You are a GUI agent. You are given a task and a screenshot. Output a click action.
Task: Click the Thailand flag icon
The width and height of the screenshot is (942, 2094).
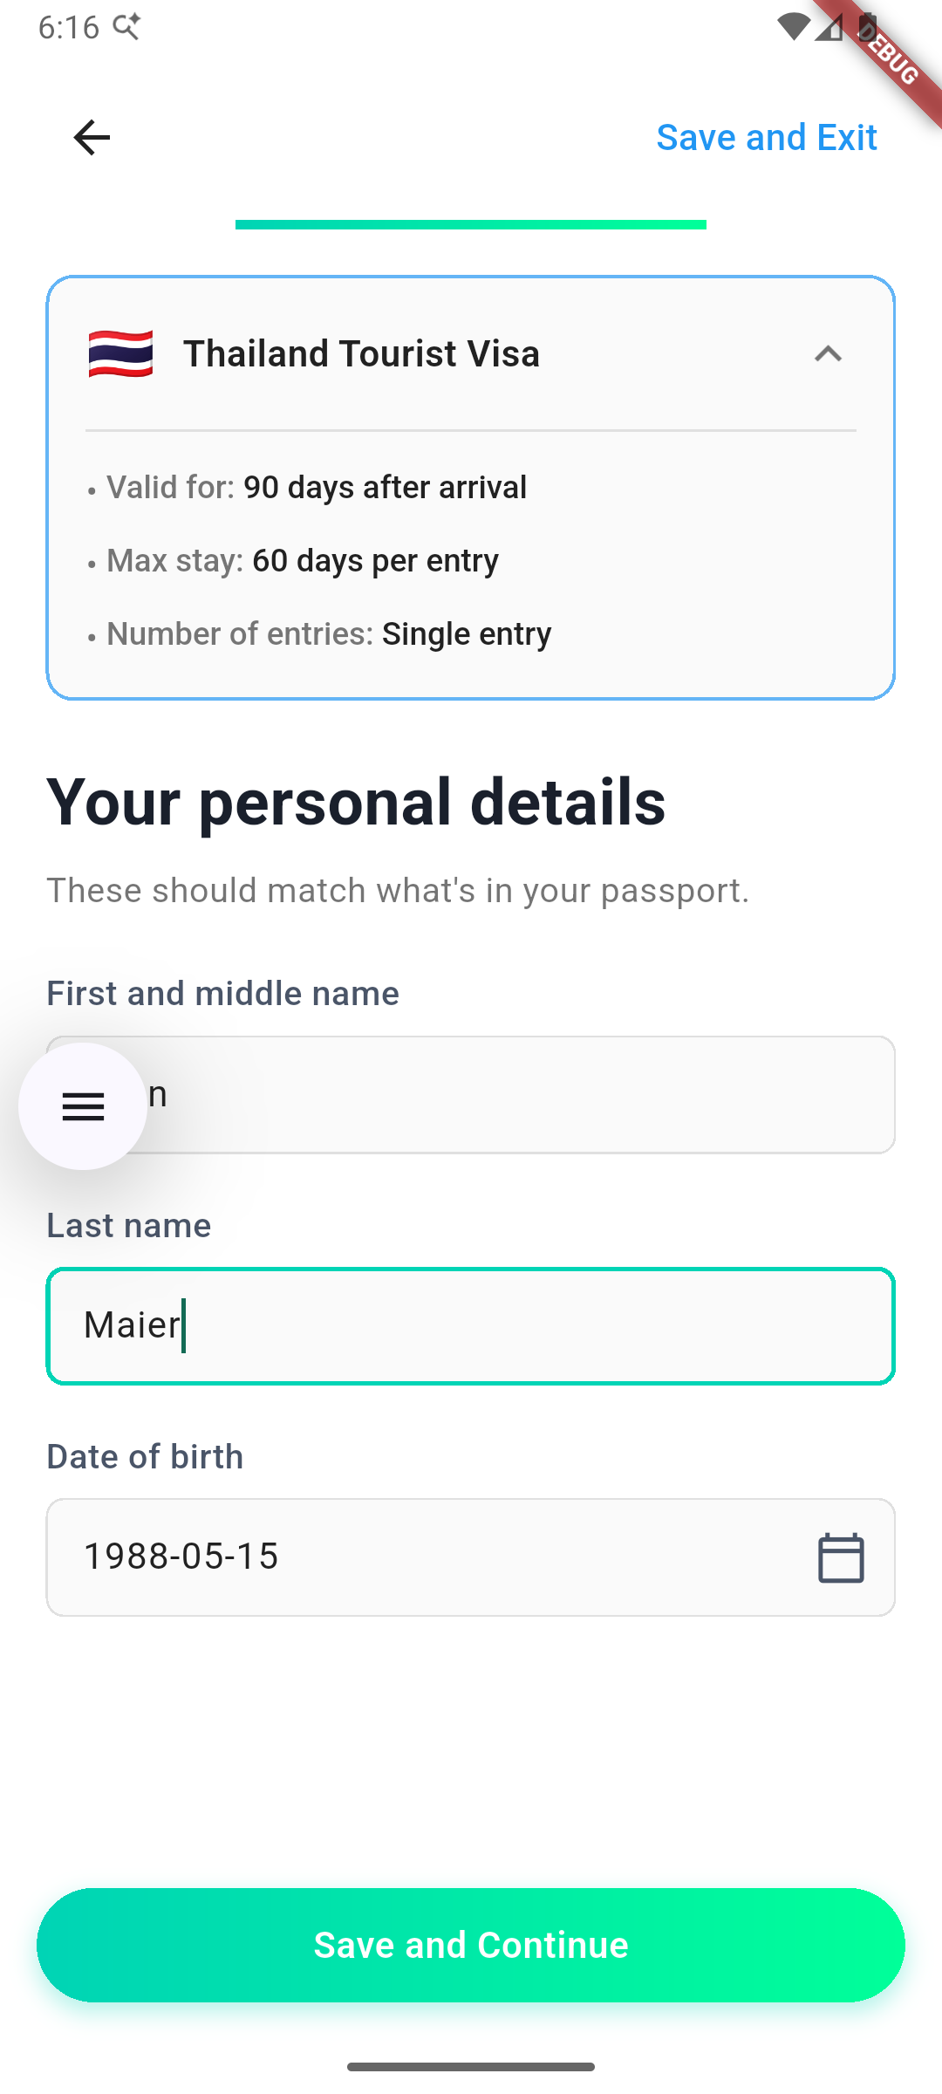point(121,354)
